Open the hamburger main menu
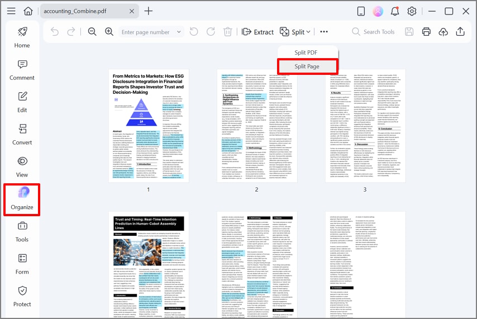The width and height of the screenshot is (477, 319). (x=11, y=11)
